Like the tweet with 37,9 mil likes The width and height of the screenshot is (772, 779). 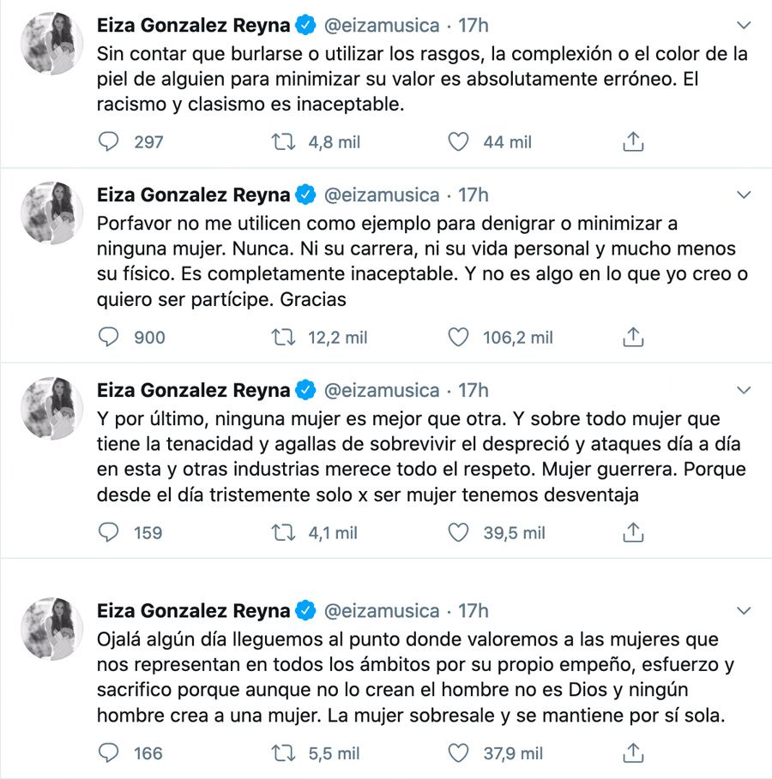tap(459, 753)
